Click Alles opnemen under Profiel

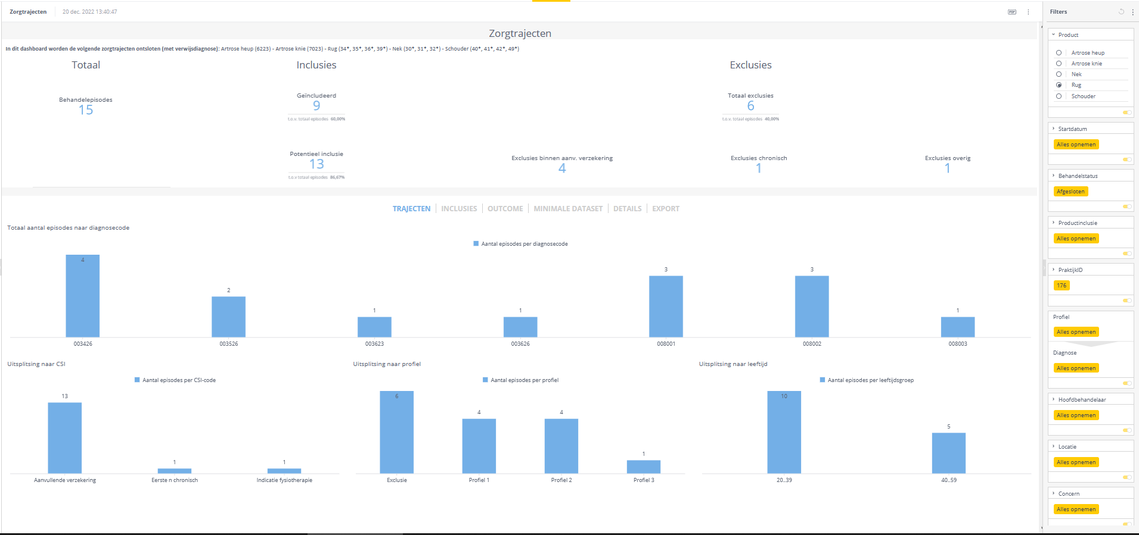coord(1076,332)
